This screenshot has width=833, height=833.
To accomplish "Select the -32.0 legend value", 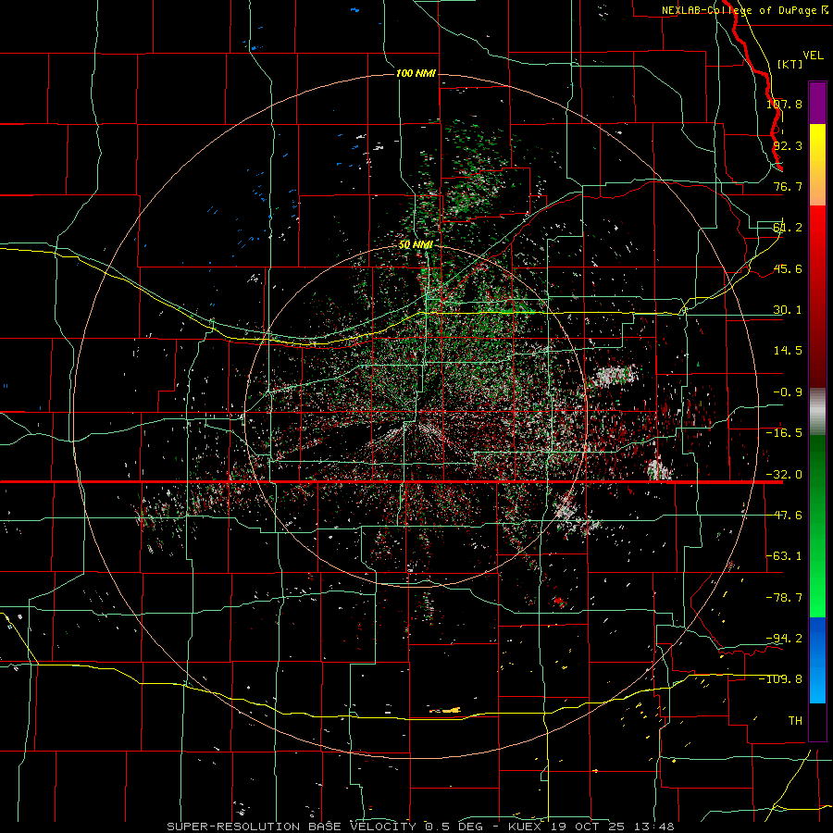I will click(x=784, y=475).
